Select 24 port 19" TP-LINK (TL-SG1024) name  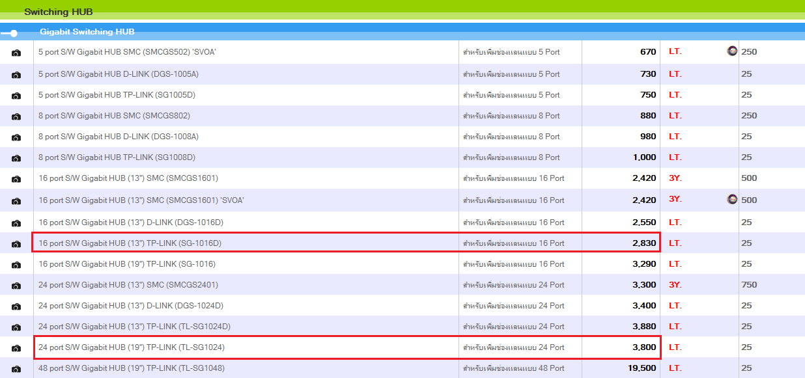[132, 347]
